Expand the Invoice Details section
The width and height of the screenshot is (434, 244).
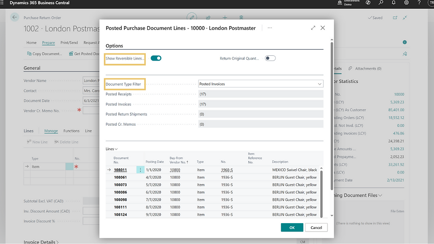[x=41, y=242]
